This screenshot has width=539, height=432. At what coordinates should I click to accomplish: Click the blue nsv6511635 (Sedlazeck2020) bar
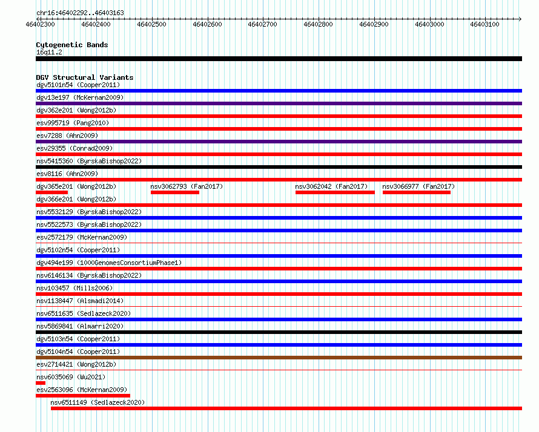(279, 319)
